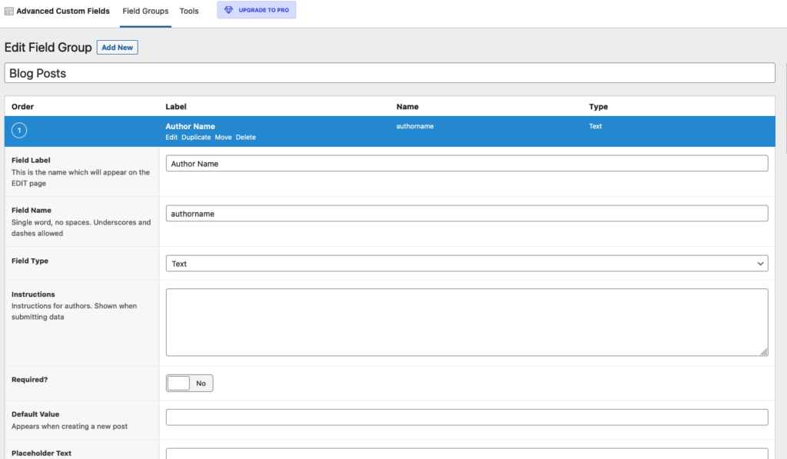Click the diamond icon in Upgrade to Pro
The height and width of the screenshot is (459, 787).
click(228, 10)
